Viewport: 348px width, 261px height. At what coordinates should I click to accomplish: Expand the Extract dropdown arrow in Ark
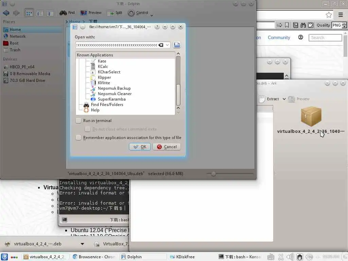point(284,99)
